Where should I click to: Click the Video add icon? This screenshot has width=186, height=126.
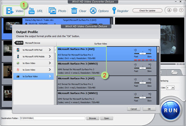[10, 11]
